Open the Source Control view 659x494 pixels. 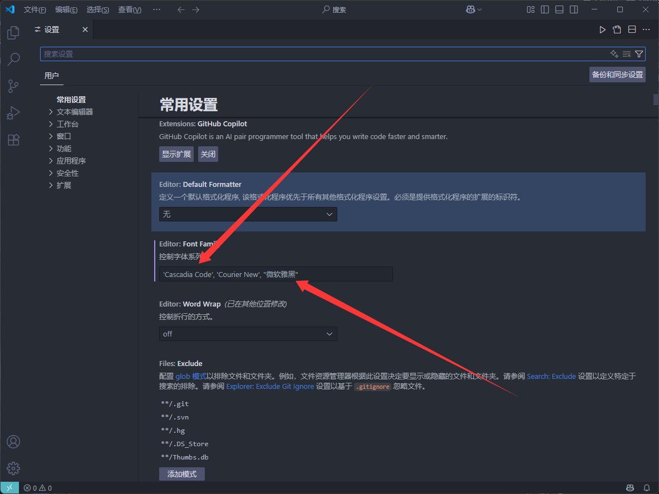13,86
